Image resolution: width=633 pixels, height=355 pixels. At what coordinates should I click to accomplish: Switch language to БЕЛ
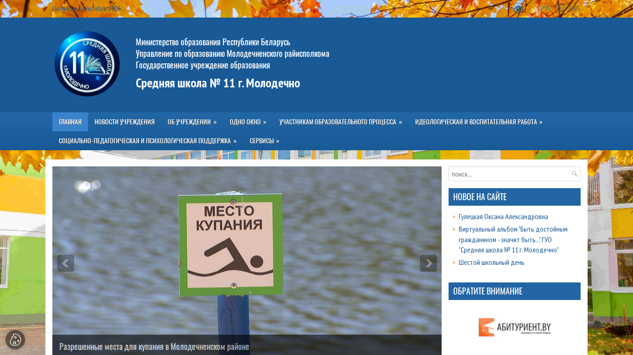pyautogui.click(x=560, y=8)
